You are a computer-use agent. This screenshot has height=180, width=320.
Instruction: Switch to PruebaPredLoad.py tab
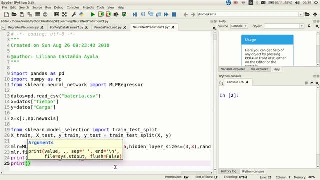pyautogui.click(x=108, y=27)
